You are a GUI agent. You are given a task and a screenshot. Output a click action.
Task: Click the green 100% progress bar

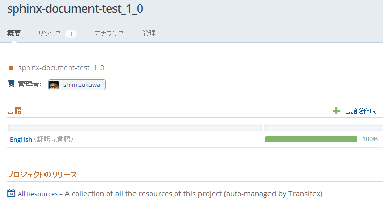tap(311, 139)
